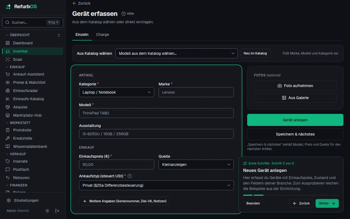Open Ankauf-Assistent via its cart icon

click(x=8, y=74)
